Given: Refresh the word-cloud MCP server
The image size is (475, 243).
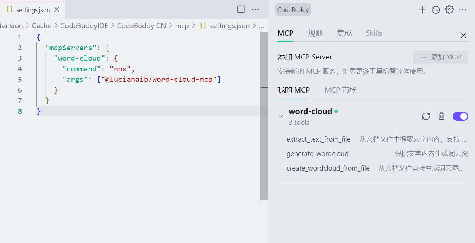Looking at the screenshot, I should (426, 116).
